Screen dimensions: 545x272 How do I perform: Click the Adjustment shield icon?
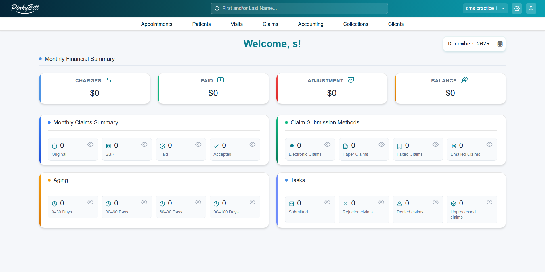coord(351,80)
